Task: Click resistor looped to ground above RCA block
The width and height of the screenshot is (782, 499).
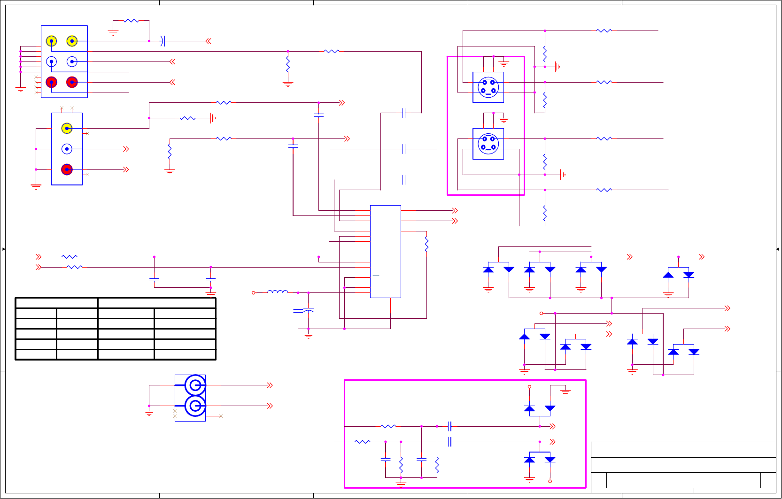Action: tap(132, 21)
